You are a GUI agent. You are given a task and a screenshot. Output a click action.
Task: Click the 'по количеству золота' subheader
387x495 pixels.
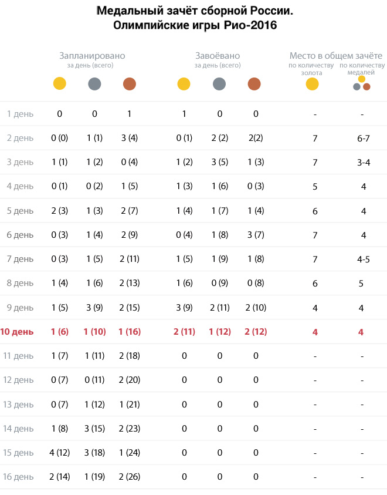point(311,69)
